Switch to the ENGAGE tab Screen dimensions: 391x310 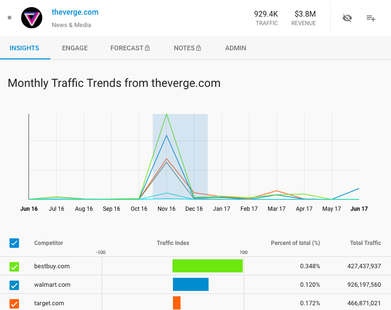coord(75,48)
